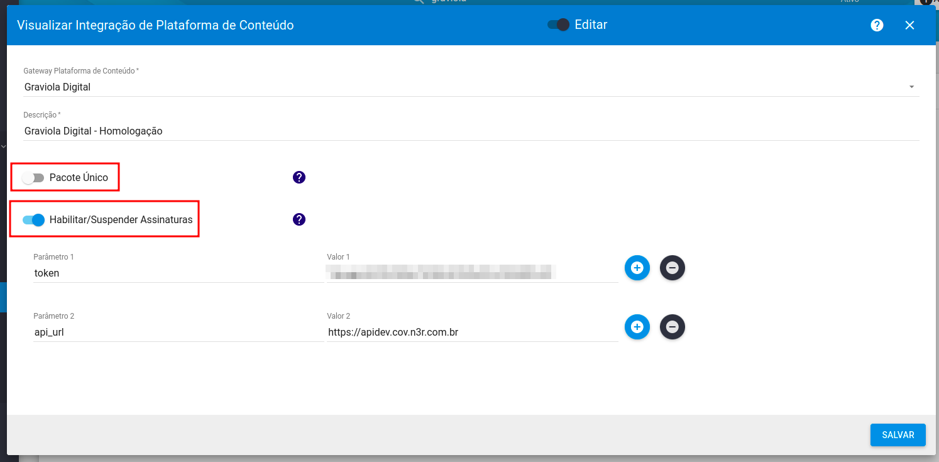Click the Parâmetro 2 api_url field
The width and height of the screenshot is (939, 462).
178,332
